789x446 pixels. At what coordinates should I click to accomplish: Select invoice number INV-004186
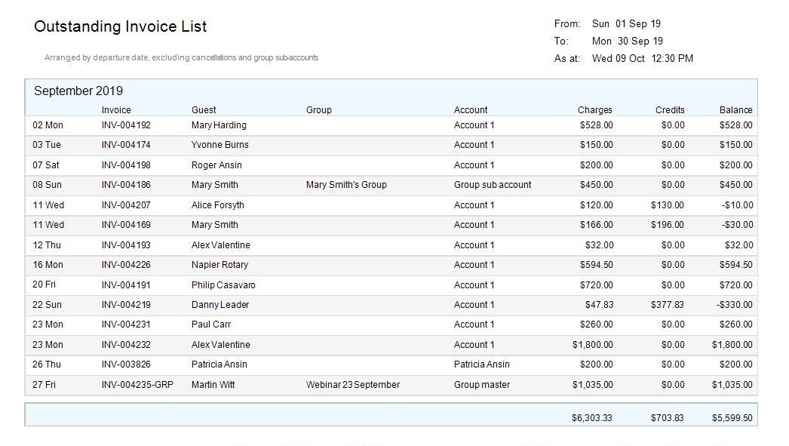126,185
